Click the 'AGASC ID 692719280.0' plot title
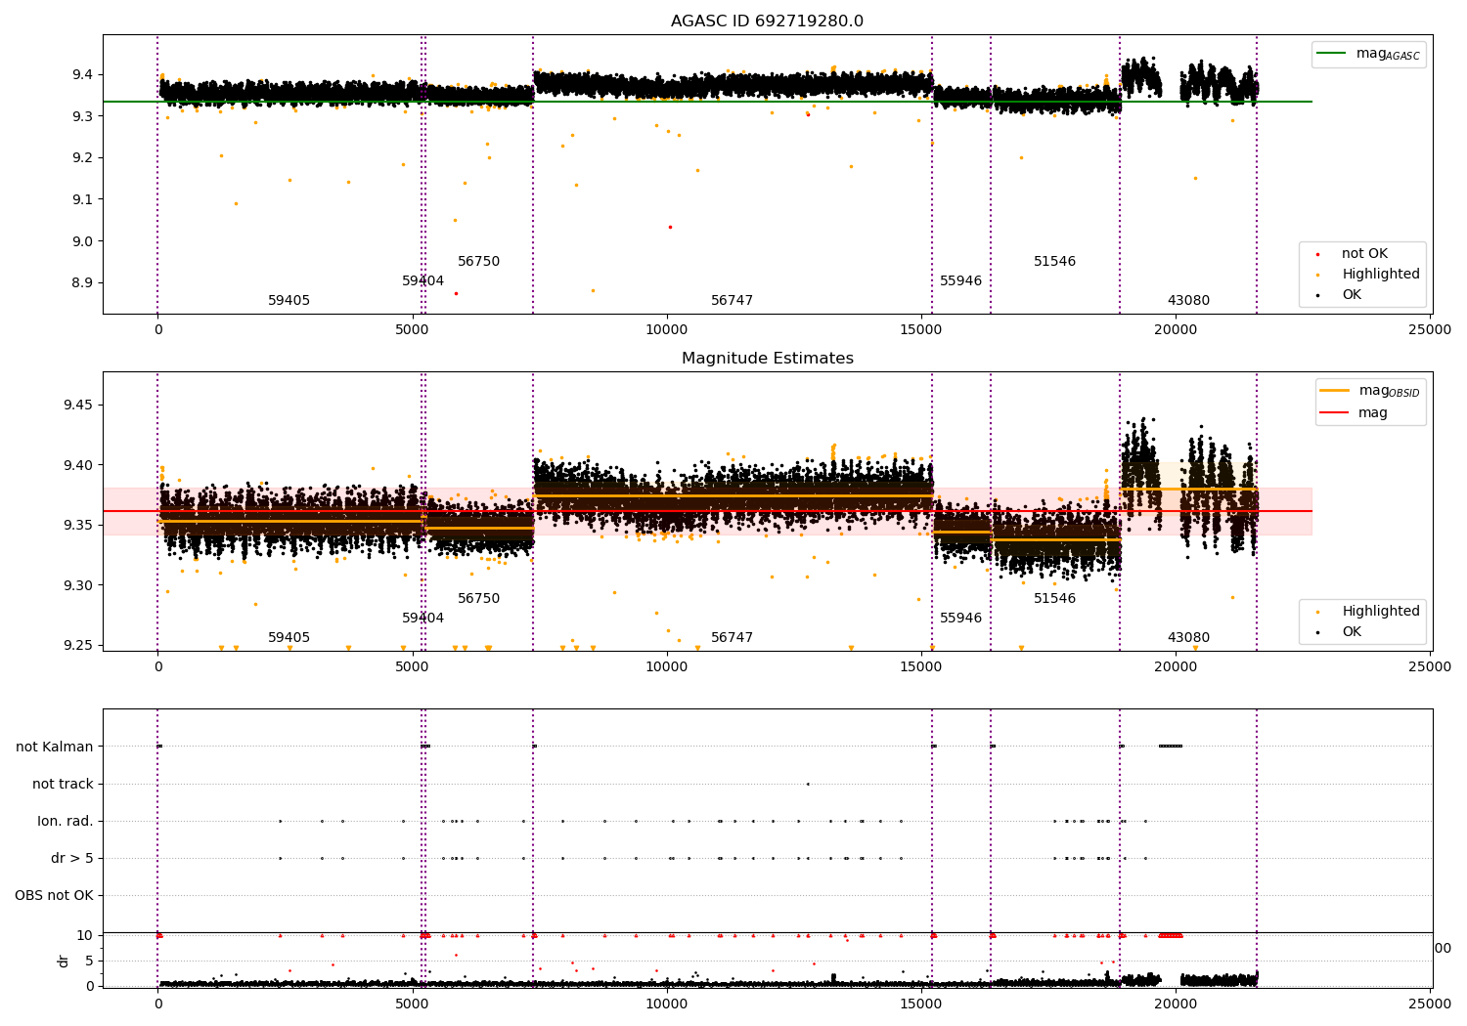The height and width of the screenshot is (1026, 1467). 767,21
